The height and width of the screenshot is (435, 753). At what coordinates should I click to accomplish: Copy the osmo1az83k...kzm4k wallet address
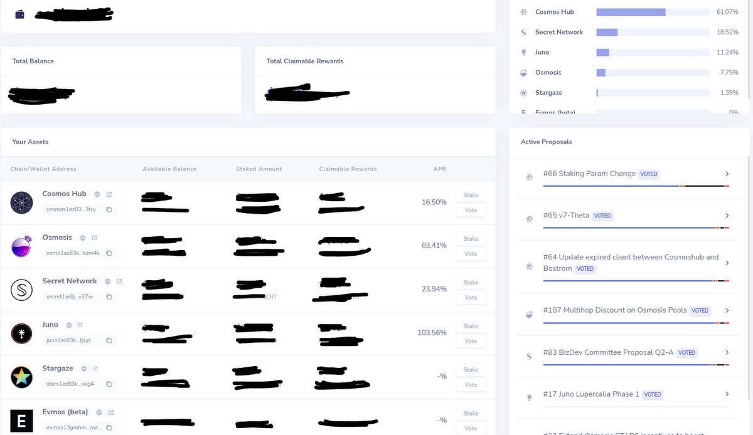click(109, 253)
